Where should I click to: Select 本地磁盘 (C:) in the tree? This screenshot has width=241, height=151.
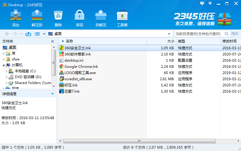pyautogui.click(x=25, y=71)
